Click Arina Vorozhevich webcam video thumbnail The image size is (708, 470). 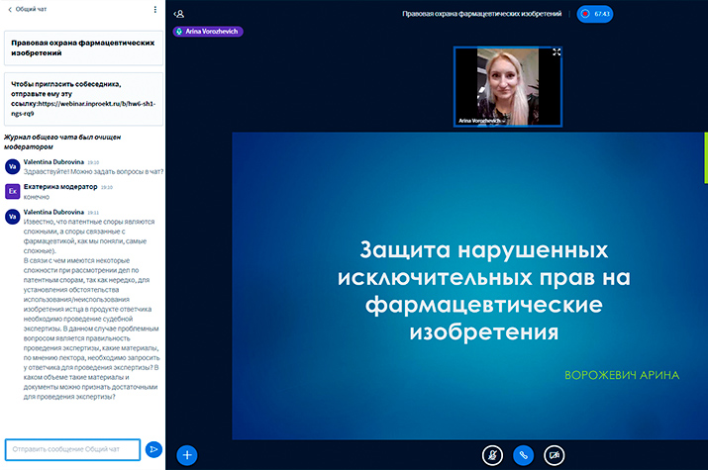(508, 84)
